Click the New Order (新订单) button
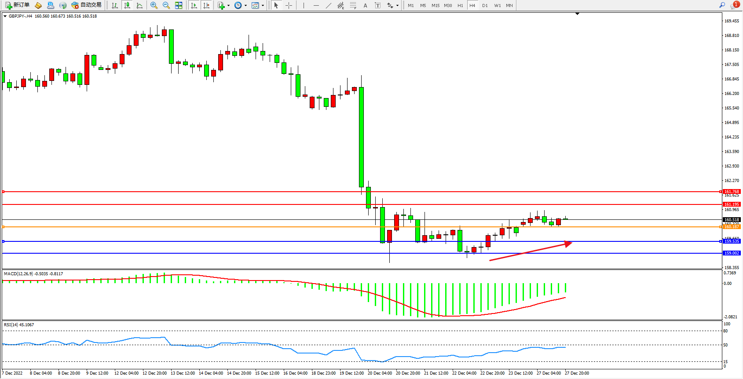743x379 pixels. pos(18,5)
